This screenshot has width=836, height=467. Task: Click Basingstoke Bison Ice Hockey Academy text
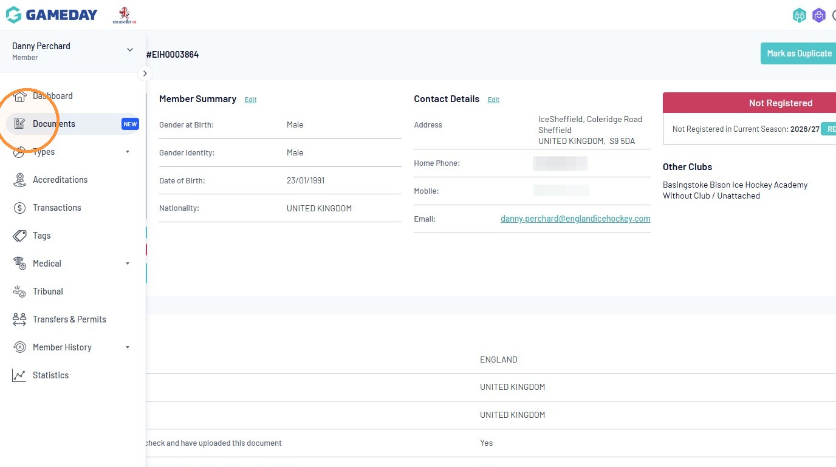click(x=735, y=185)
